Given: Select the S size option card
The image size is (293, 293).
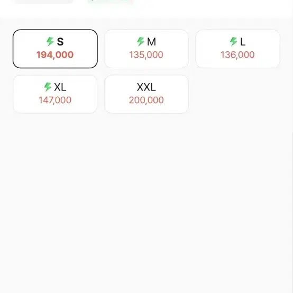Looking at the screenshot, I should point(55,49).
